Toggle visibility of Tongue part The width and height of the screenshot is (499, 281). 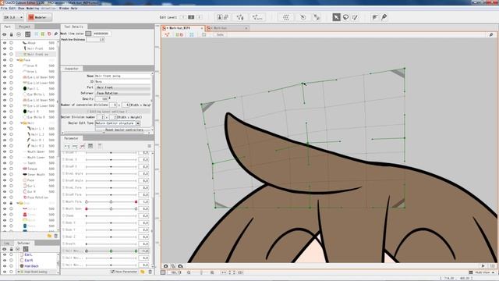[5, 169]
